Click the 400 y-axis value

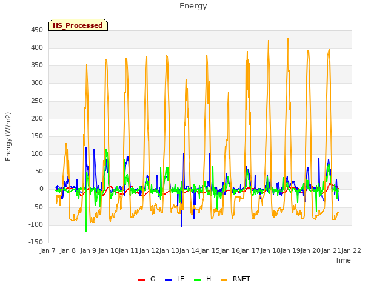(37, 48)
